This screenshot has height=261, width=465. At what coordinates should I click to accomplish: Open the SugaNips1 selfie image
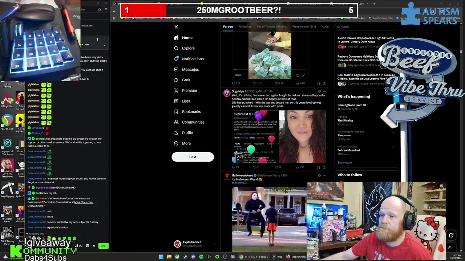[x=302, y=137]
